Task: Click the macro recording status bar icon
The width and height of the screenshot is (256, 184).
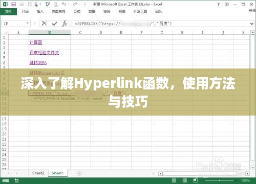Action: 16,180
